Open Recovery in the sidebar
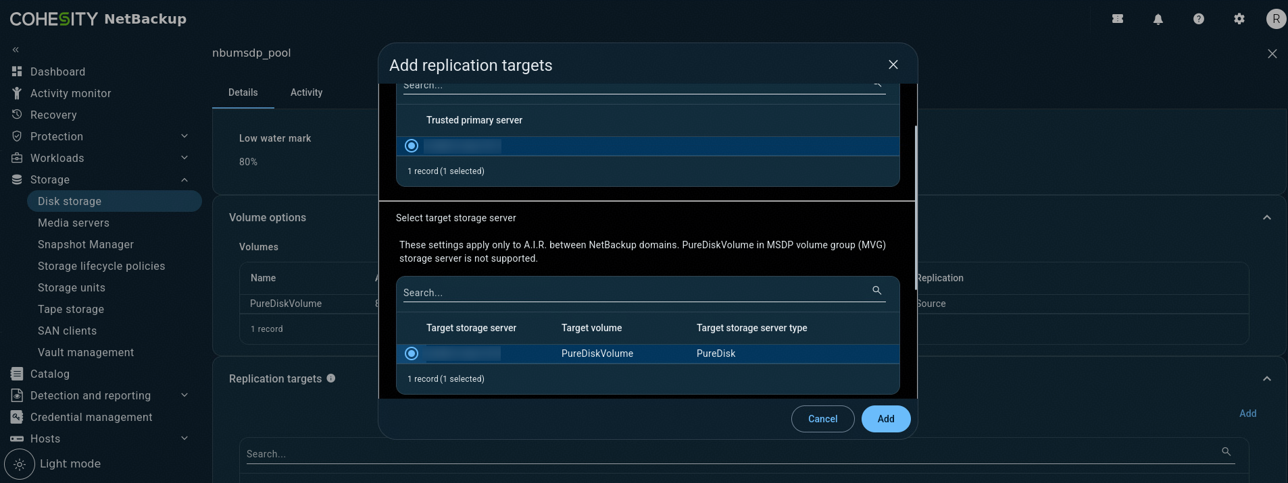The image size is (1288, 483). [53, 115]
